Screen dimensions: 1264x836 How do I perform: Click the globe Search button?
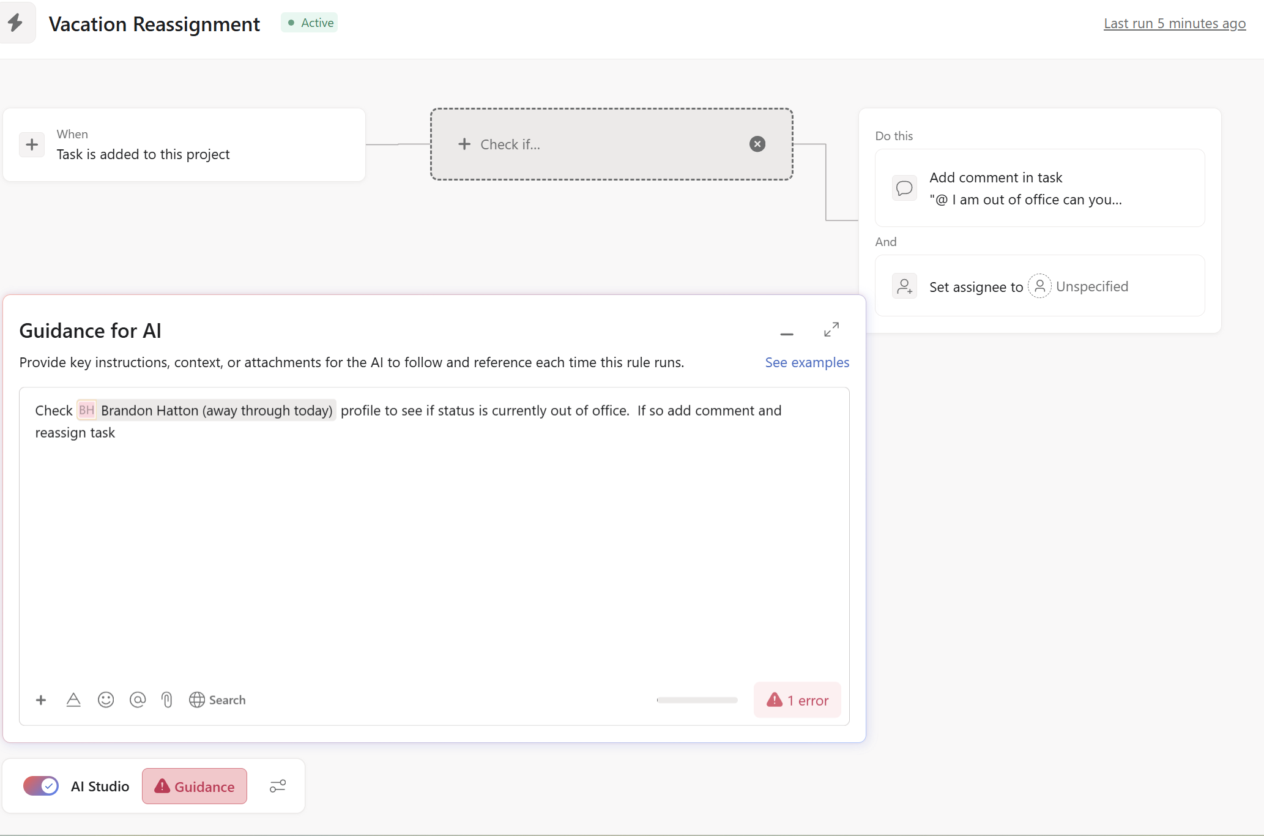[217, 700]
